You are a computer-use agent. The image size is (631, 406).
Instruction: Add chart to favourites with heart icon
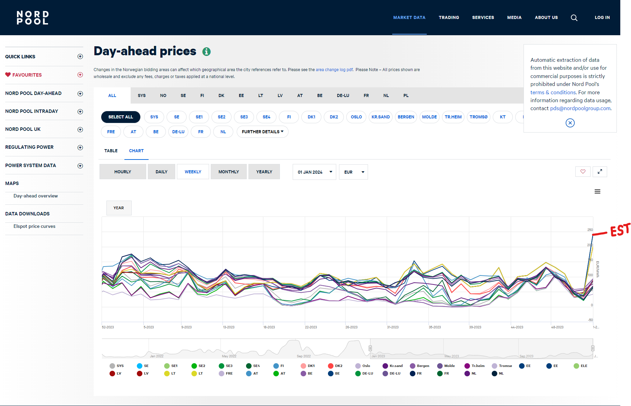pos(583,172)
